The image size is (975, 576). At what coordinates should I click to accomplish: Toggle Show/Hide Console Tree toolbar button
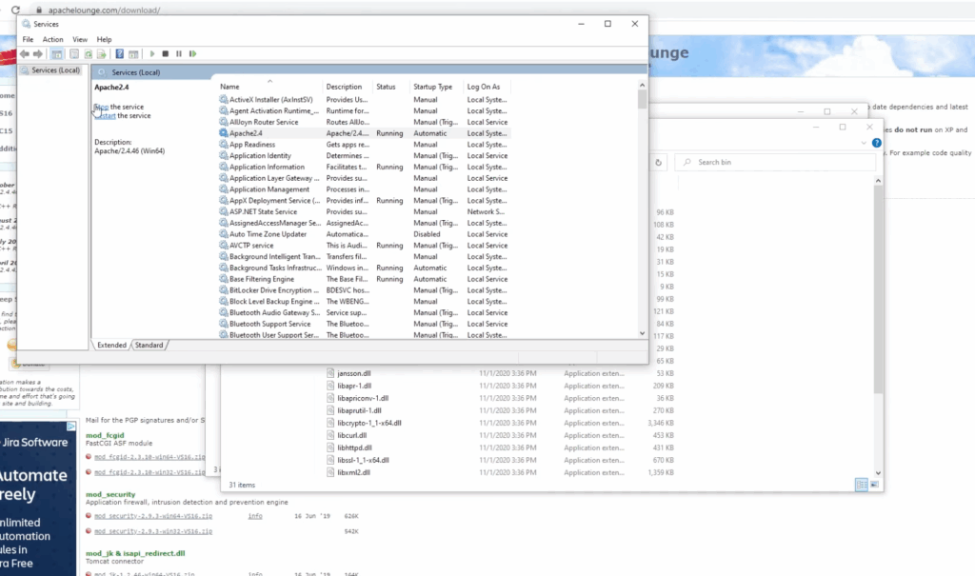coord(57,54)
